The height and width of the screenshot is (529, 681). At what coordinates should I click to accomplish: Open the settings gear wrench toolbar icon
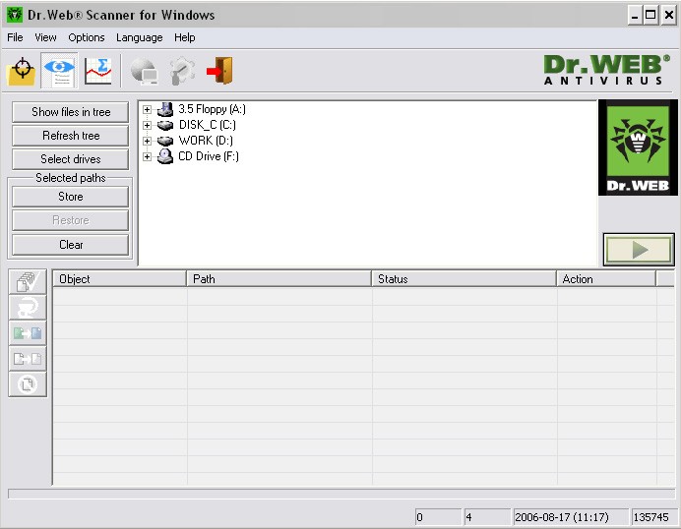[182, 71]
